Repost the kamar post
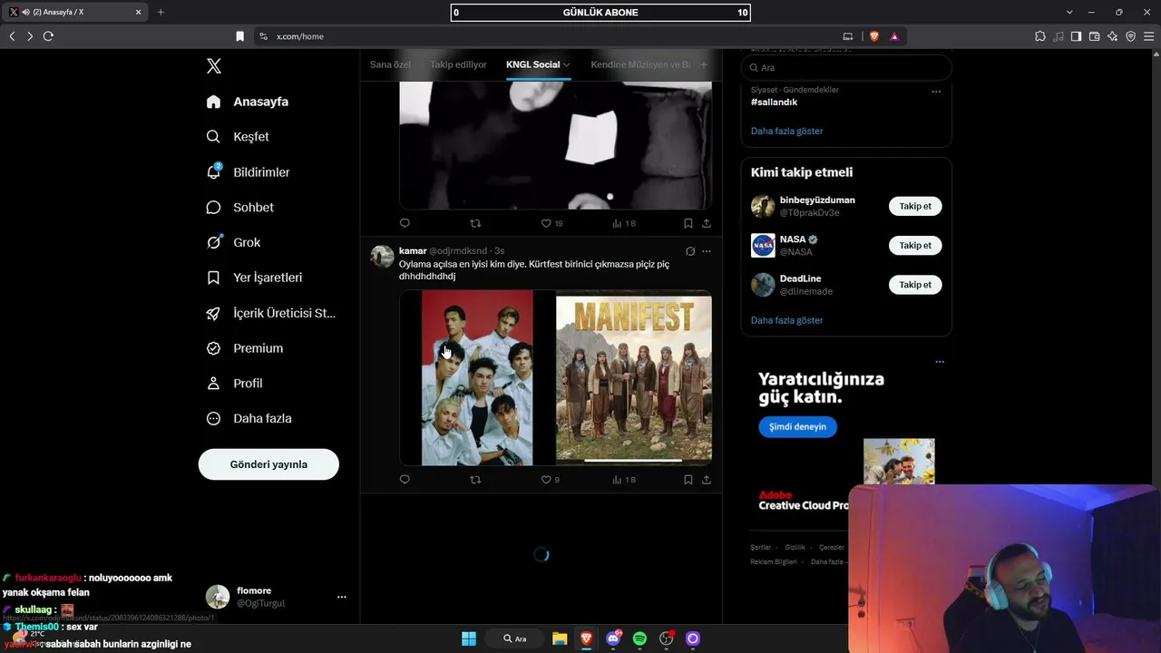Image resolution: width=1161 pixels, height=653 pixels. pyautogui.click(x=475, y=480)
